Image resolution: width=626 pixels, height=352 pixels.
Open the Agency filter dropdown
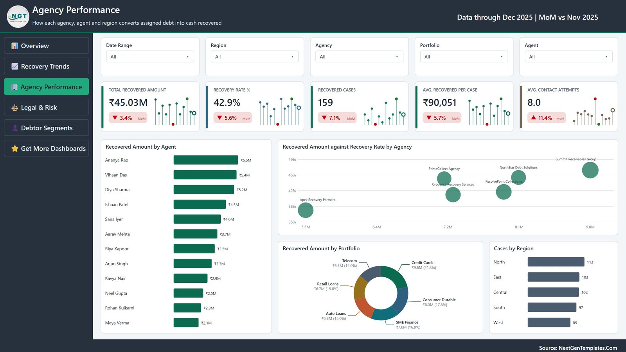coord(359,57)
